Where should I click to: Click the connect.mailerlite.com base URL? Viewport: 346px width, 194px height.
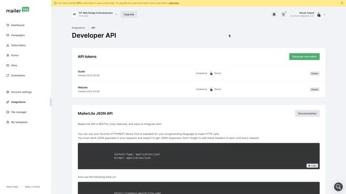(137, 193)
